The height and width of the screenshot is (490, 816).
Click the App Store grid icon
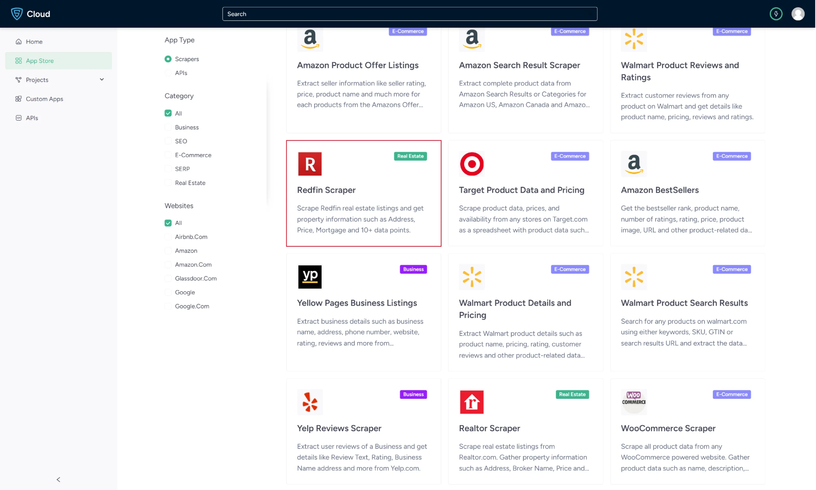pyautogui.click(x=18, y=61)
